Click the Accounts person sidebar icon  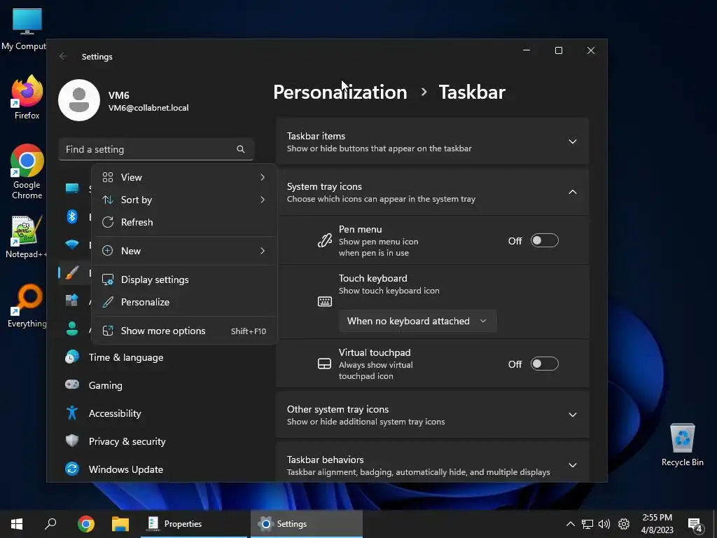click(x=72, y=329)
